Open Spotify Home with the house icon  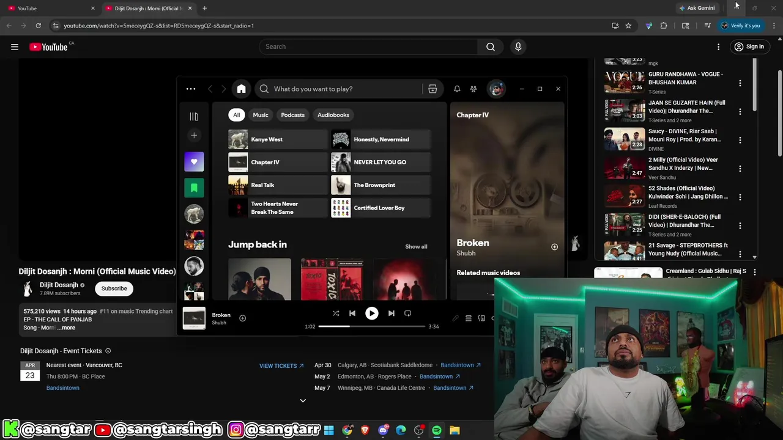click(241, 89)
